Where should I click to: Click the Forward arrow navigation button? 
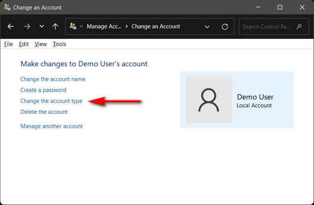click(x=27, y=26)
